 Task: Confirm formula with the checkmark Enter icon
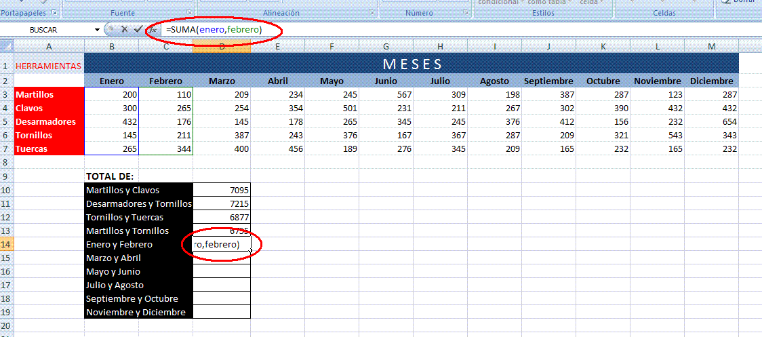(138, 30)
